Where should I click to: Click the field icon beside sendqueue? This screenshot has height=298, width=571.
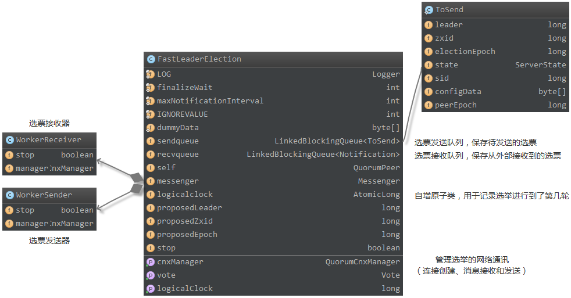(x=149, y=141)
